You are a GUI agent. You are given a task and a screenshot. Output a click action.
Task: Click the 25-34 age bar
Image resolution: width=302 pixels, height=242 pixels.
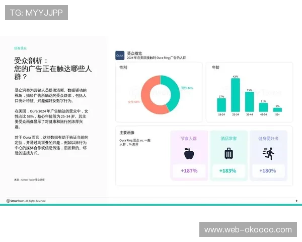click(236, 95)
